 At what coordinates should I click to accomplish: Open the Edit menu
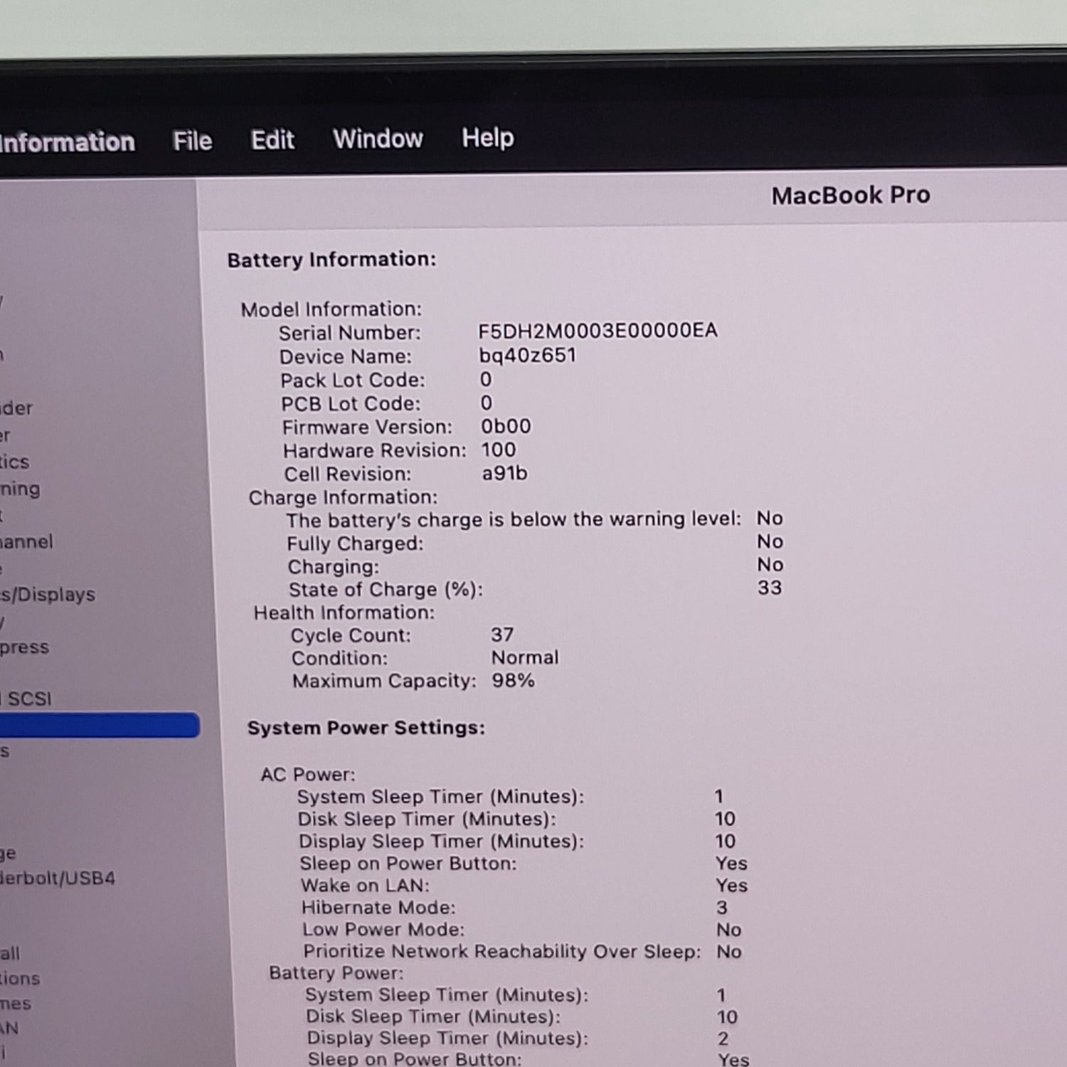point(272,140)
